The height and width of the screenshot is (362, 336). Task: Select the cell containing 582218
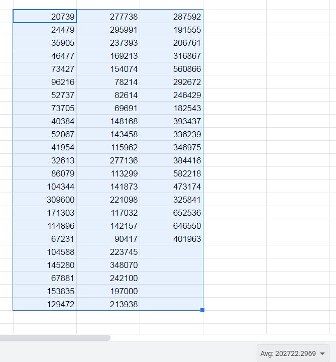point(172,173)
